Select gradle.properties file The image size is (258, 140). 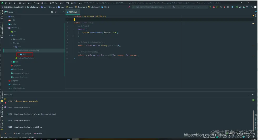tap(17, 88)
